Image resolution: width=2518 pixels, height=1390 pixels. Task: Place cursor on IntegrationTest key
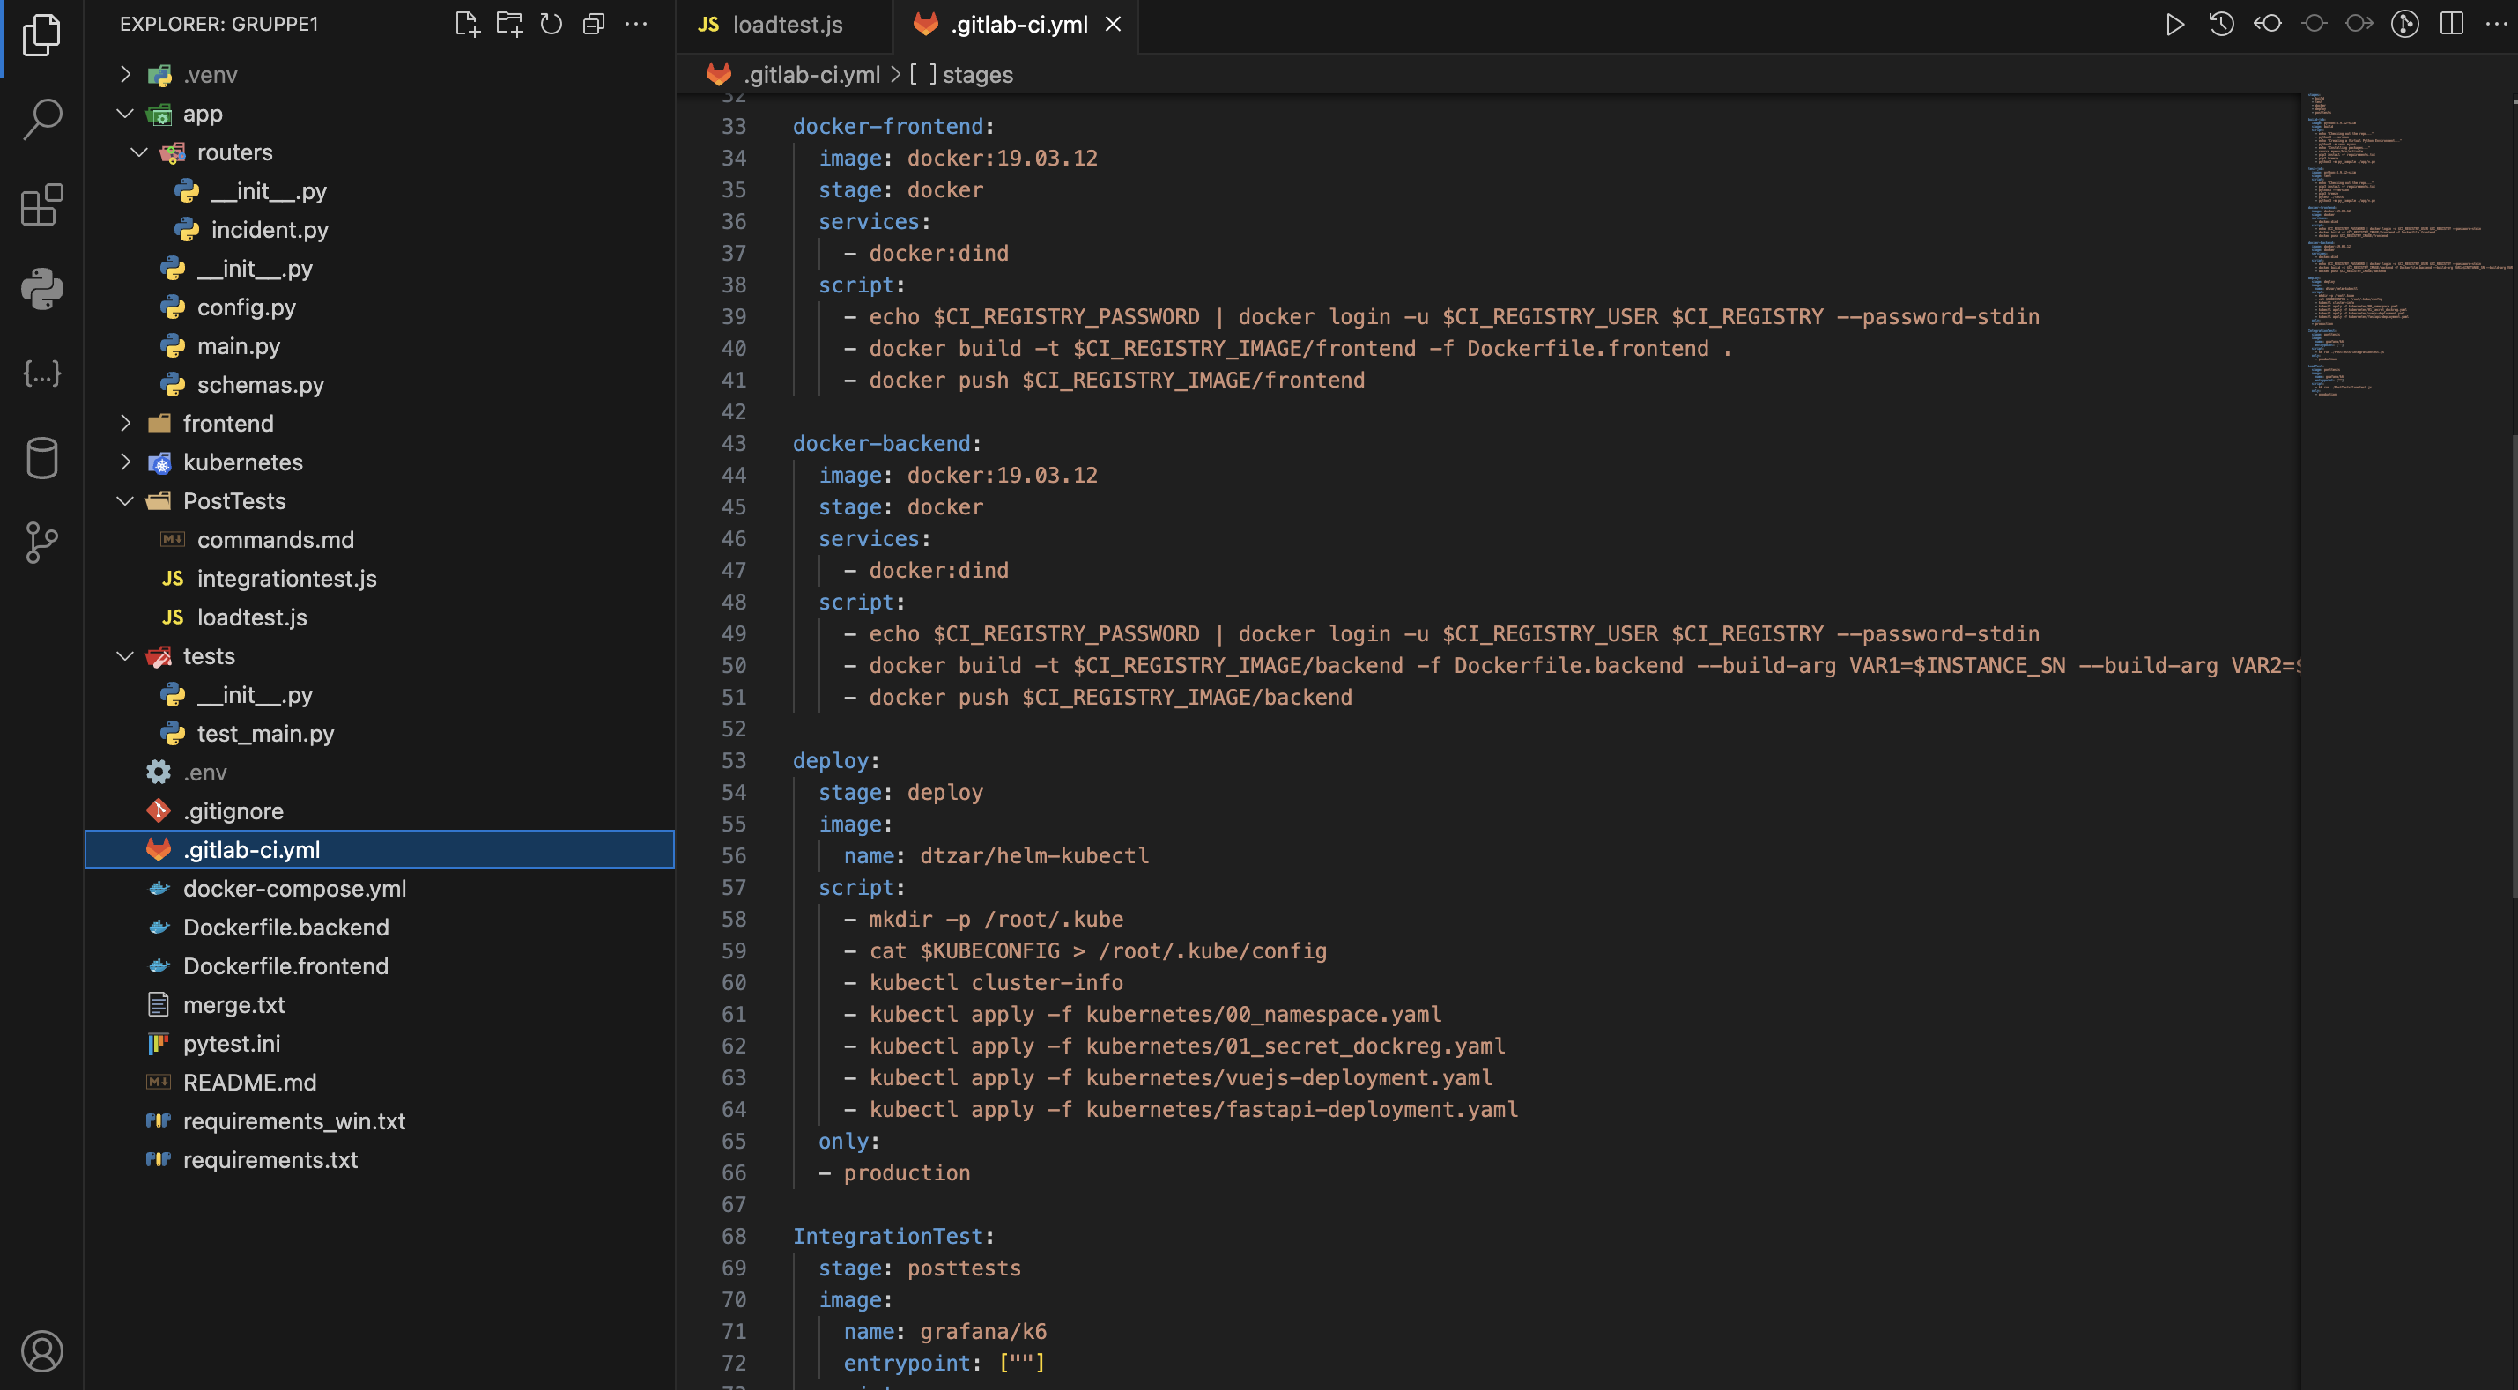[x=887, y=1236]
